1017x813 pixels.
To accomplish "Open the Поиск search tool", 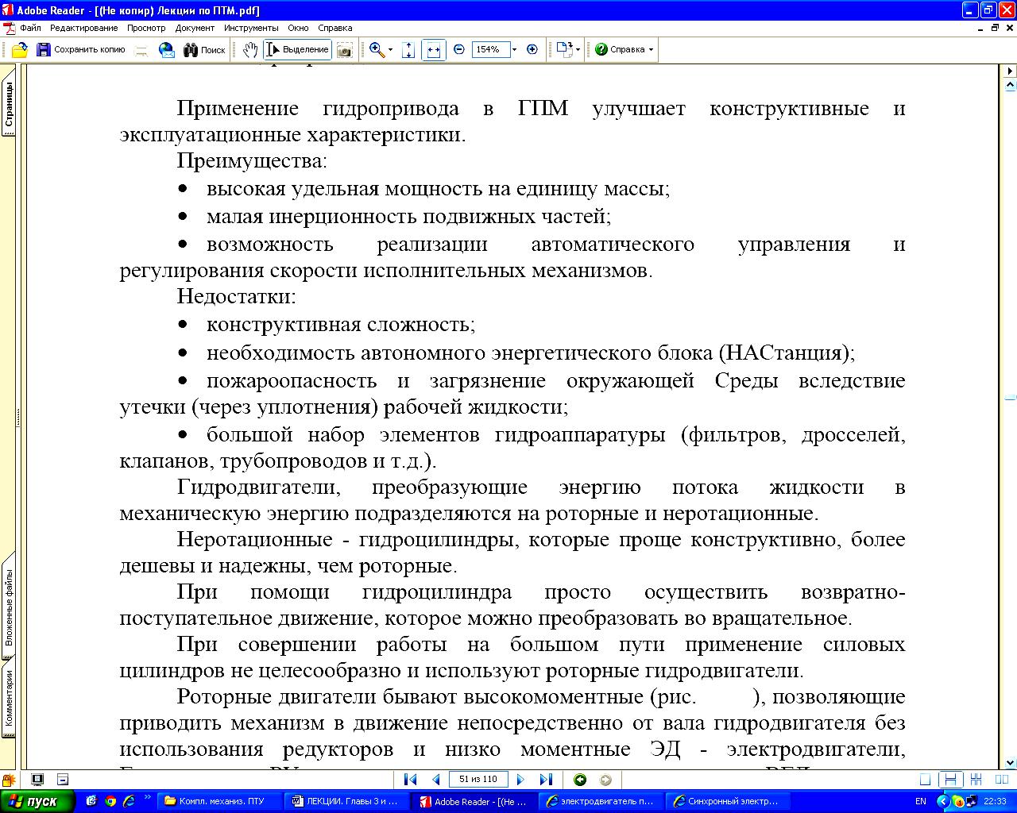I will click(x=204, y=49).
